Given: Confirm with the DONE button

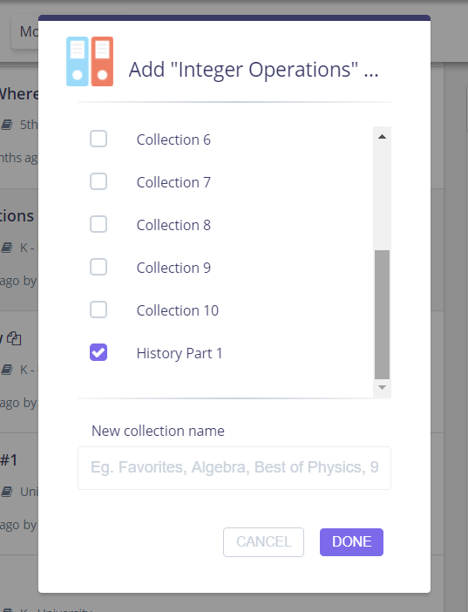Looking at the screenshot, I should tap(351, 541).
